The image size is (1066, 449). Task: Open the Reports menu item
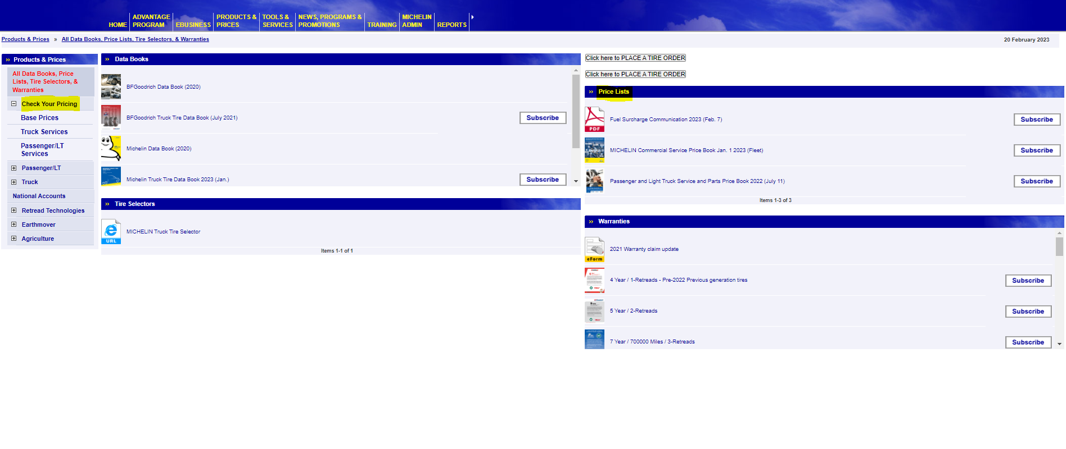point(451,25)
